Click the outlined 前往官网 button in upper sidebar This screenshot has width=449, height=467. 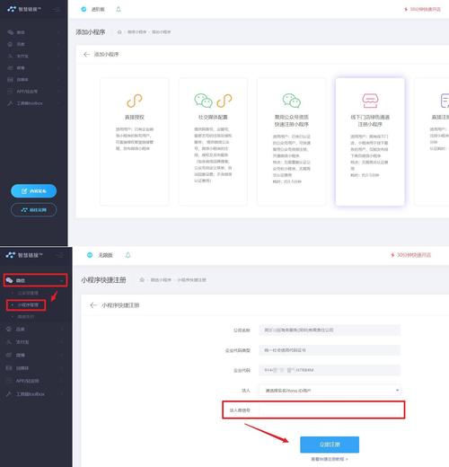(x=34, y=210)
